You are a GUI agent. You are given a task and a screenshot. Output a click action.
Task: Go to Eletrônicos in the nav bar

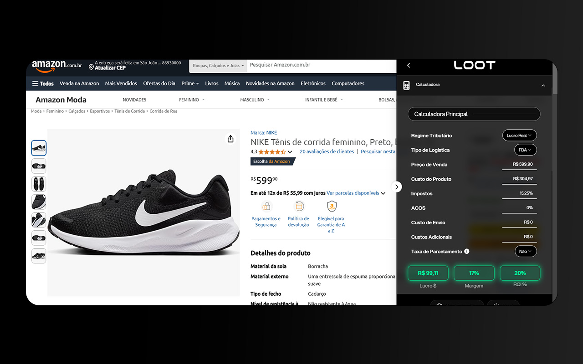[313, 83]
